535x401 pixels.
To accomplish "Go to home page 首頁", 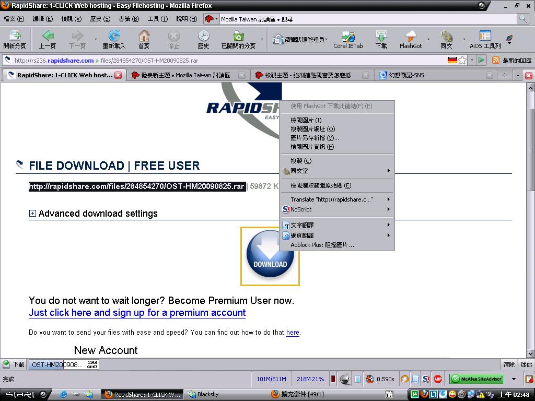I will [x=144, y=40].
